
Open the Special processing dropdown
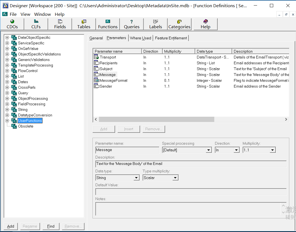(x=209, y=150)
